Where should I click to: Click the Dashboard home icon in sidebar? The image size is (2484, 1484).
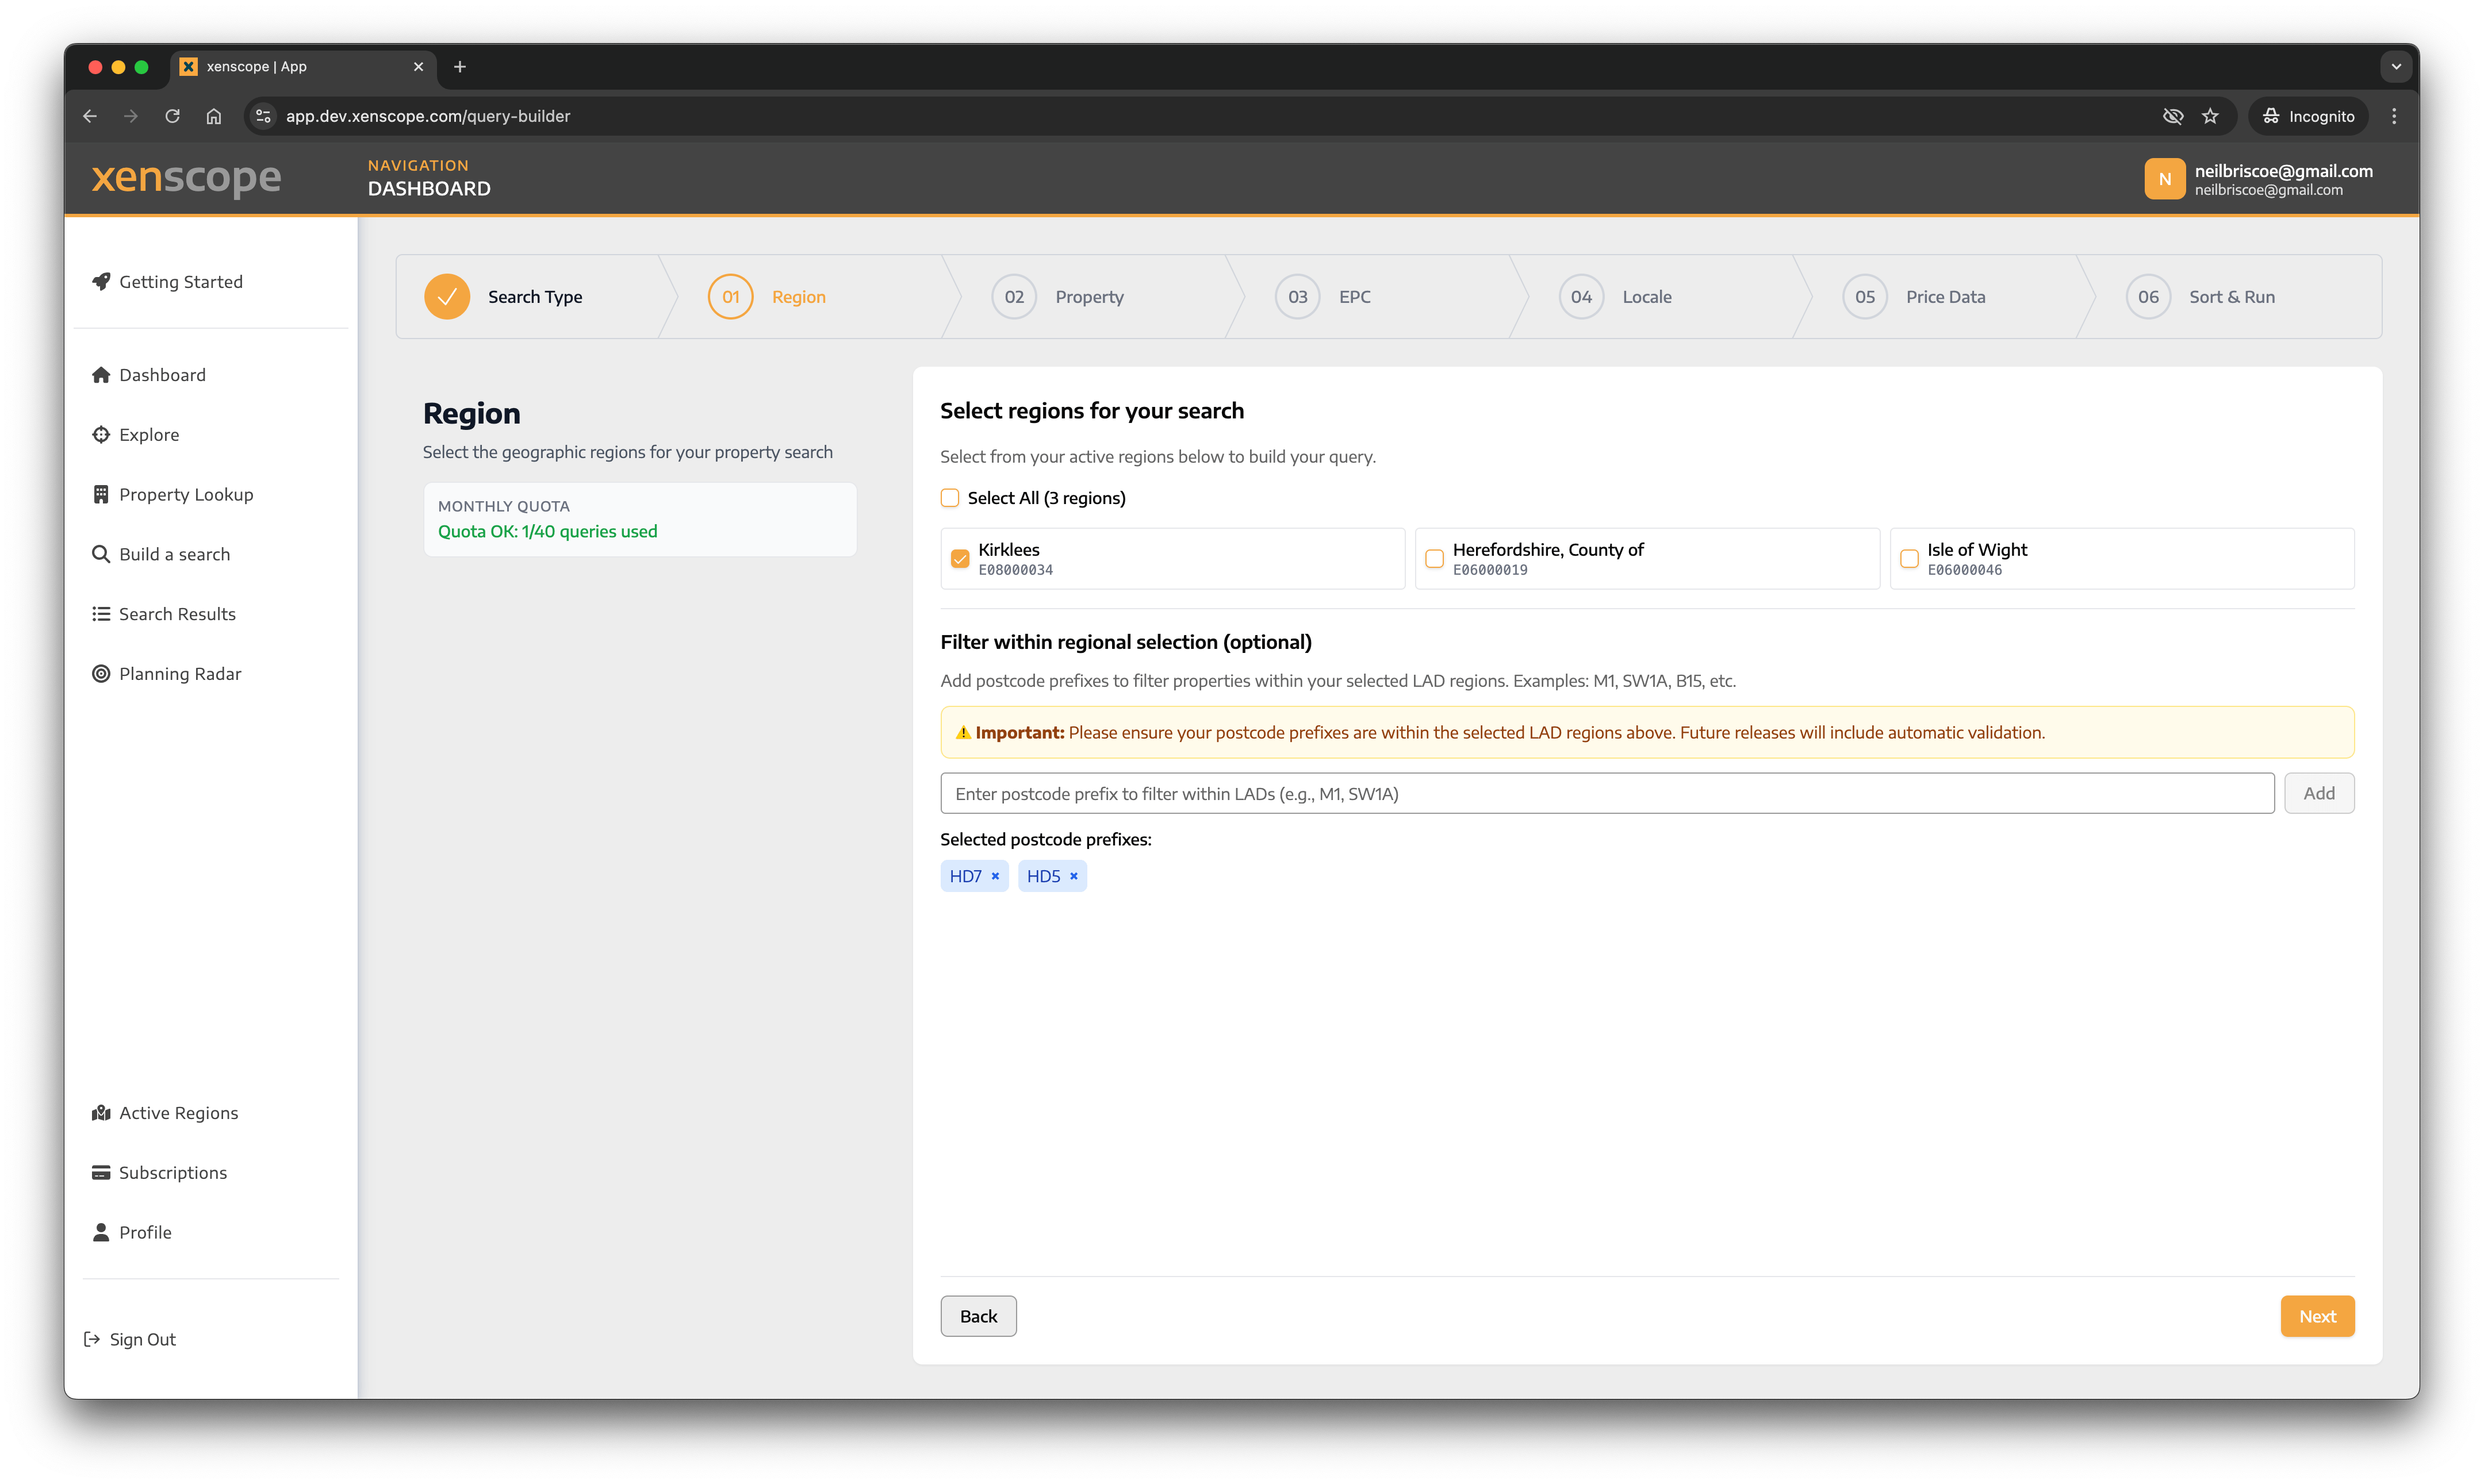(101, 375)
